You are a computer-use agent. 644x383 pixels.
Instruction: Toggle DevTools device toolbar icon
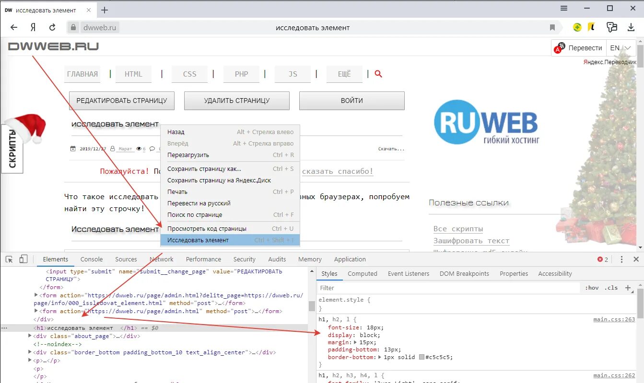pos(23,259)
